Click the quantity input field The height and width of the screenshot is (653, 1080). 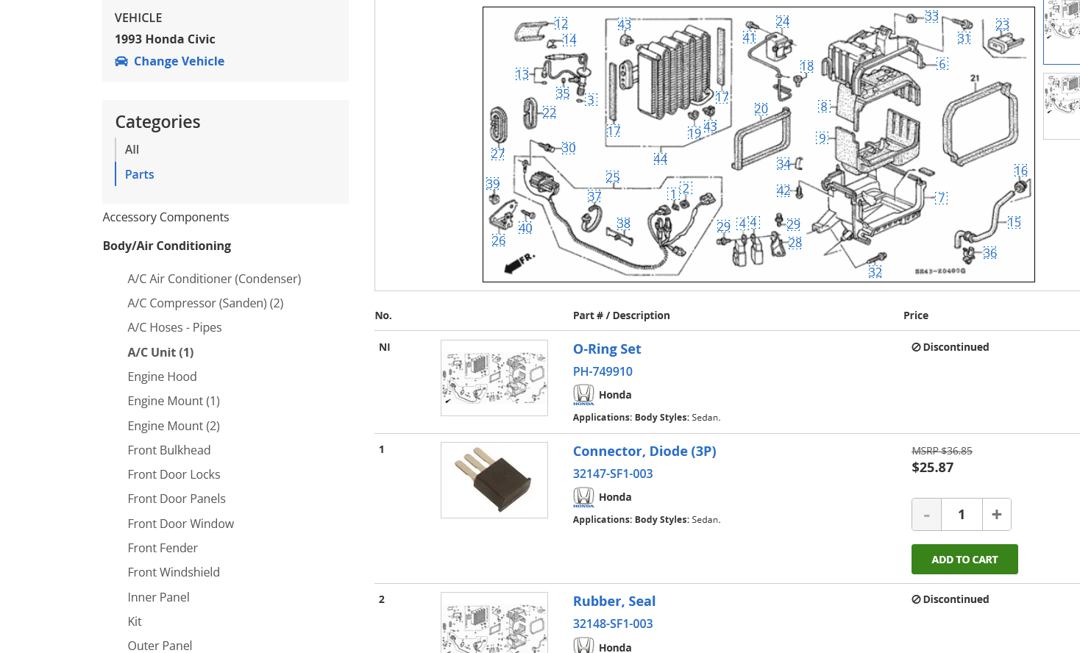(x=961, y=515)
